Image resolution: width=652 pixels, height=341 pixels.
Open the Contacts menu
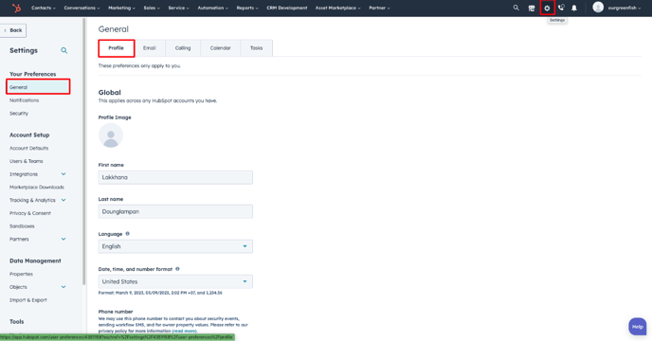tap(44, 8)
